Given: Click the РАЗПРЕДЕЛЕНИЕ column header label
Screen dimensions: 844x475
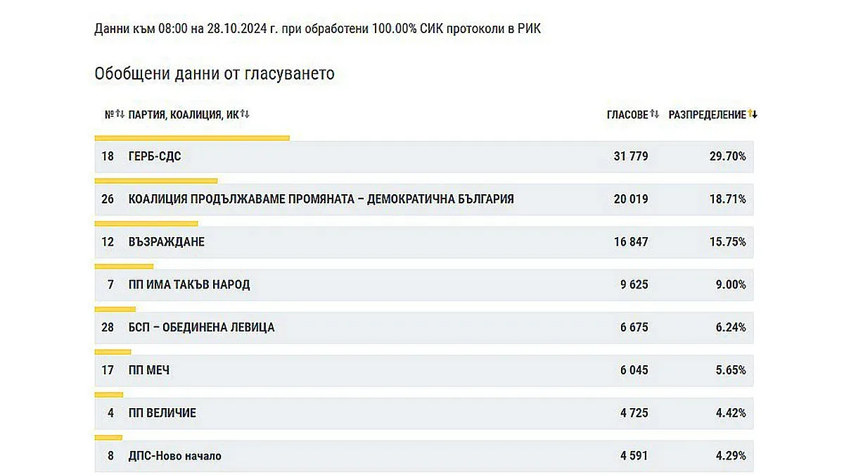Looking at the screenshot, I should [708, 114].
